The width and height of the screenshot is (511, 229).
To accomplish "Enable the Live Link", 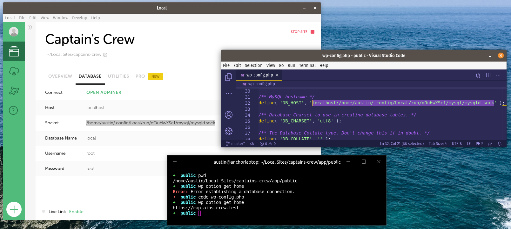I will coord(76,212).
